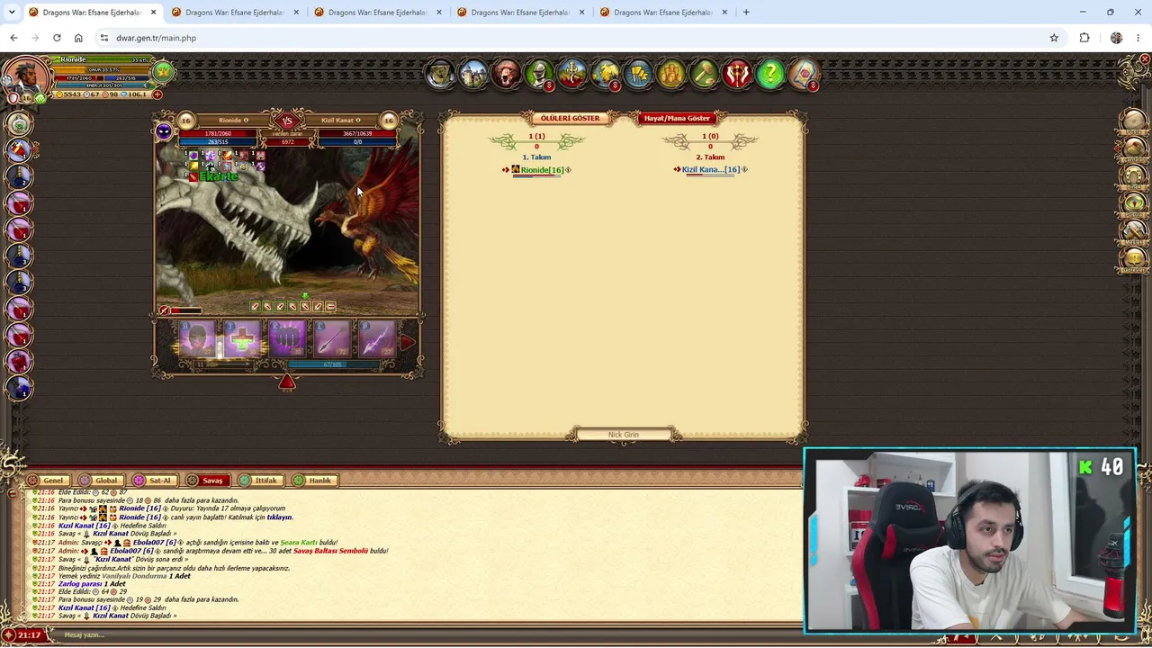Collapse battle panel with red up arrow
Viewport: 1152px width, 648px height.
click(287, 382)
